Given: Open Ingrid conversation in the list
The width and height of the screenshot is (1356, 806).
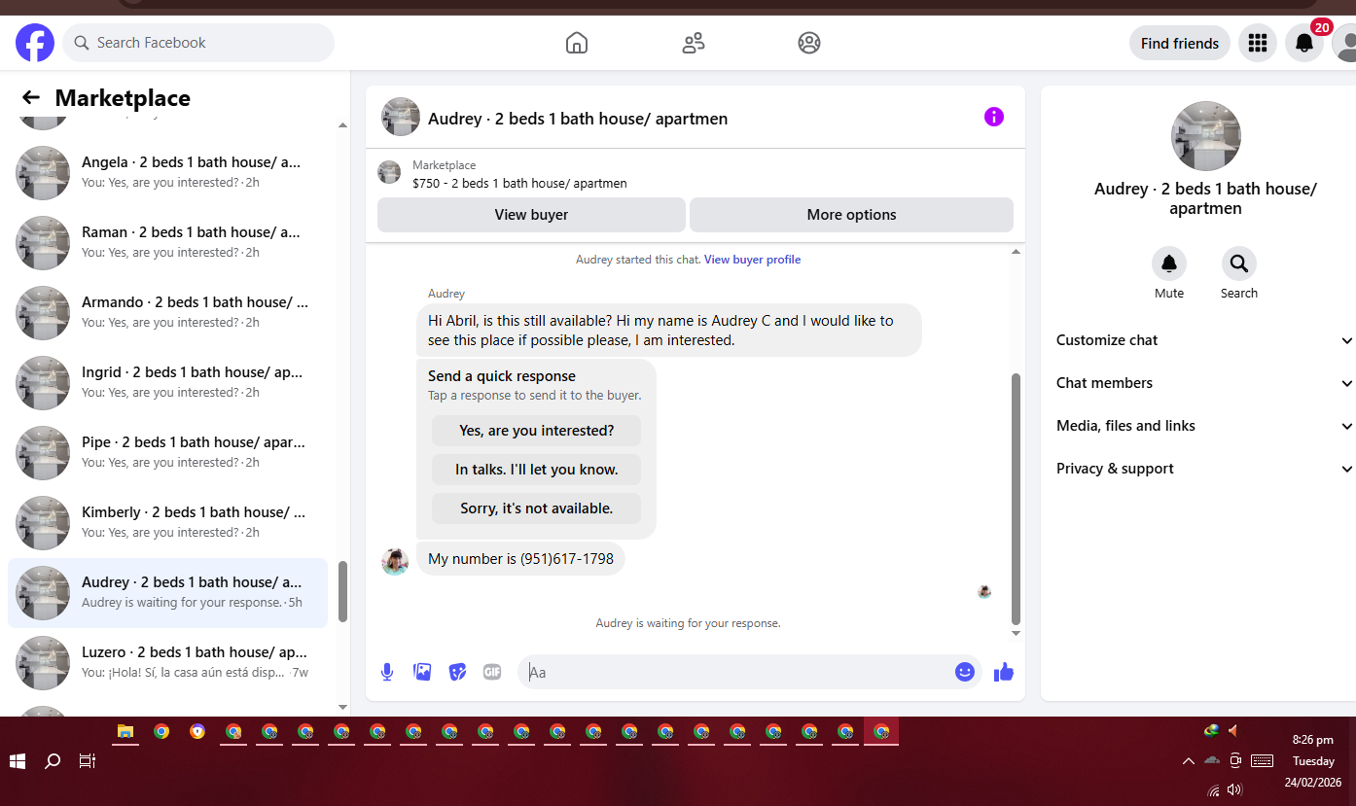Looking at the screenshot, I should [x=168, y=383].
